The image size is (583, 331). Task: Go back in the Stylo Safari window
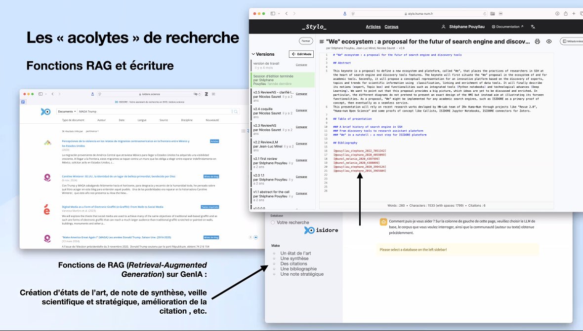click(286, 13)
